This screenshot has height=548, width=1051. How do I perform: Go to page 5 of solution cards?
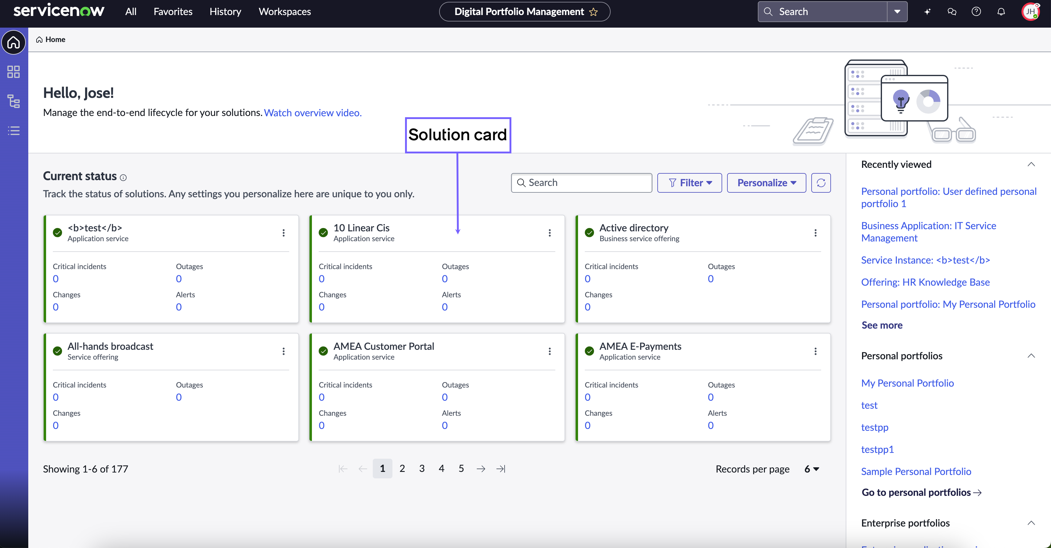pyautogui.click(x=461, y=469)
